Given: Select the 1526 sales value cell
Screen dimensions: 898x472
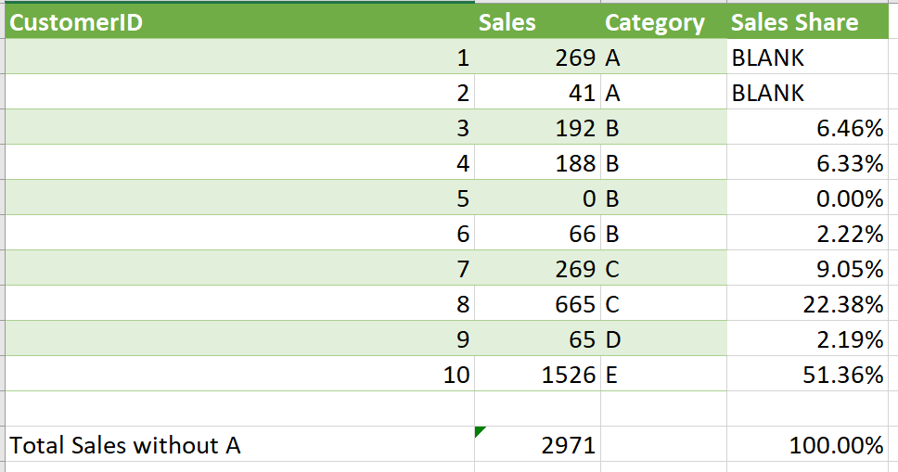Looking at the screenshot, I should [538, 374].
